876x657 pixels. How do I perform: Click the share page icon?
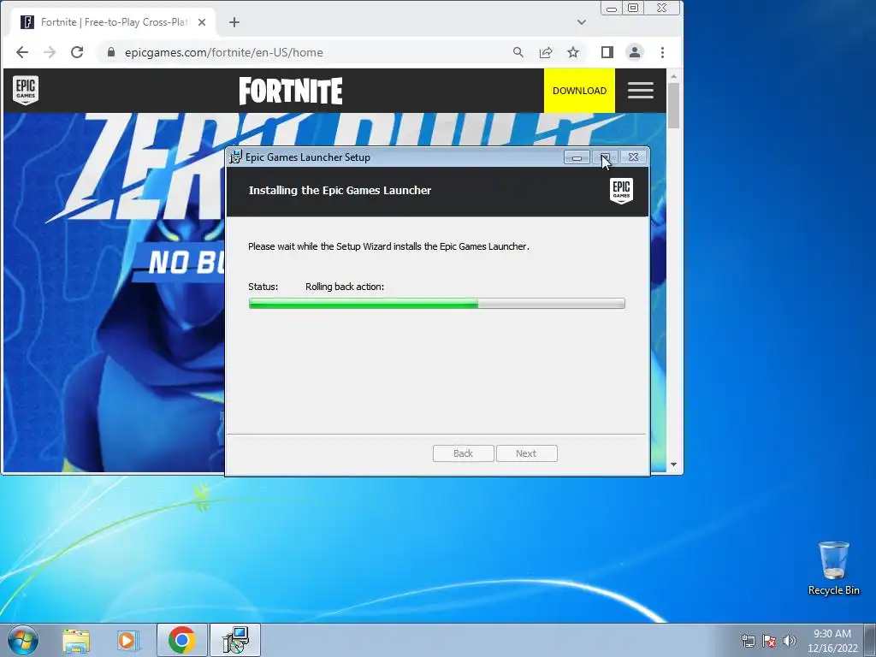pos(546,52)
